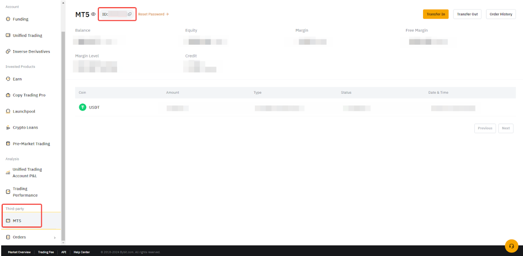Open the Trading Fee footer link

point(46,252)
